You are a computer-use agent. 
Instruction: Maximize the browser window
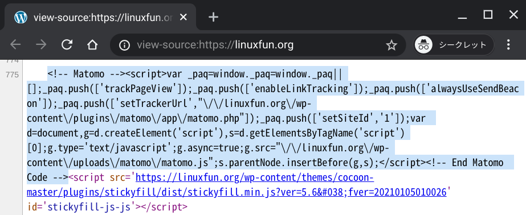point(488,14)
